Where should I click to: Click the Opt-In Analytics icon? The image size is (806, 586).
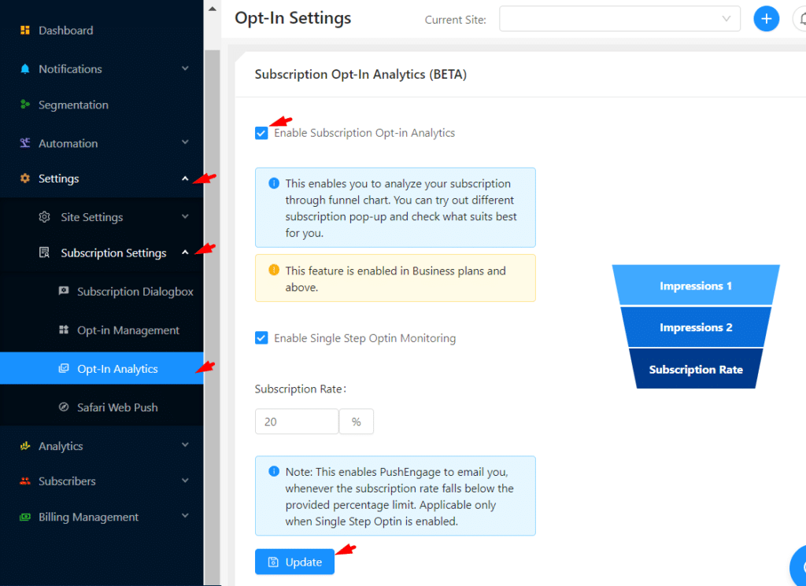[x=64, y=368]
